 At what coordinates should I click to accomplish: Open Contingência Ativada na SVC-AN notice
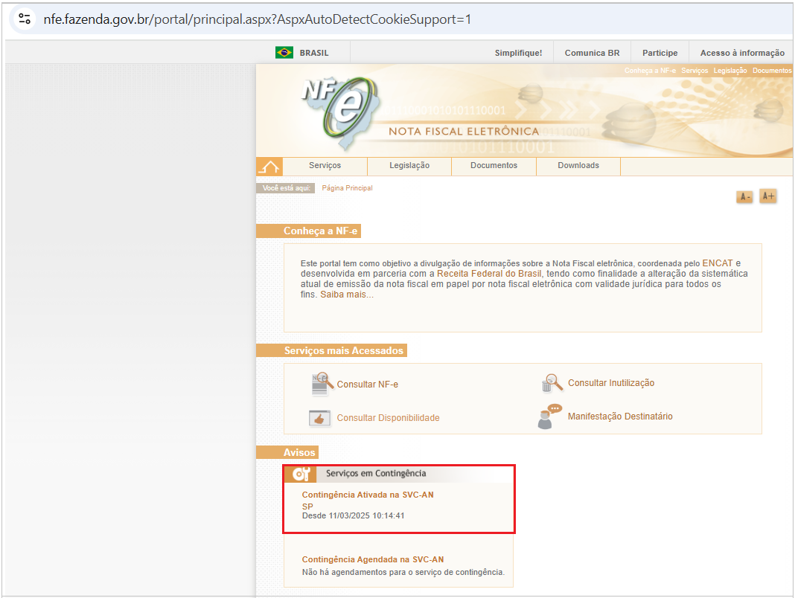pyautogui.click(x=368, y=495)
